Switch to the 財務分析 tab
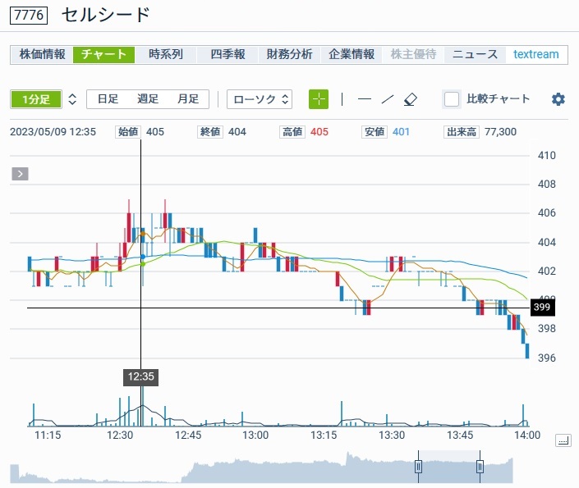 pyautogui.click(x=289, y=55)
